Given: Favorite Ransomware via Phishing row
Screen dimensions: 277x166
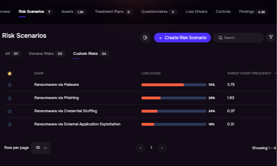Looking at the screenshot, I should 10,98.
